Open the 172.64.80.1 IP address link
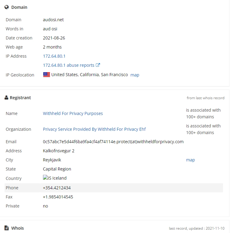Viewport: 230px width, 233px height. [x=54, y=56]
